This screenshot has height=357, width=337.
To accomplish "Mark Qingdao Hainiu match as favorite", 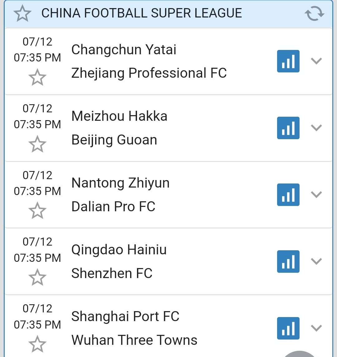I will click(37, 277).
